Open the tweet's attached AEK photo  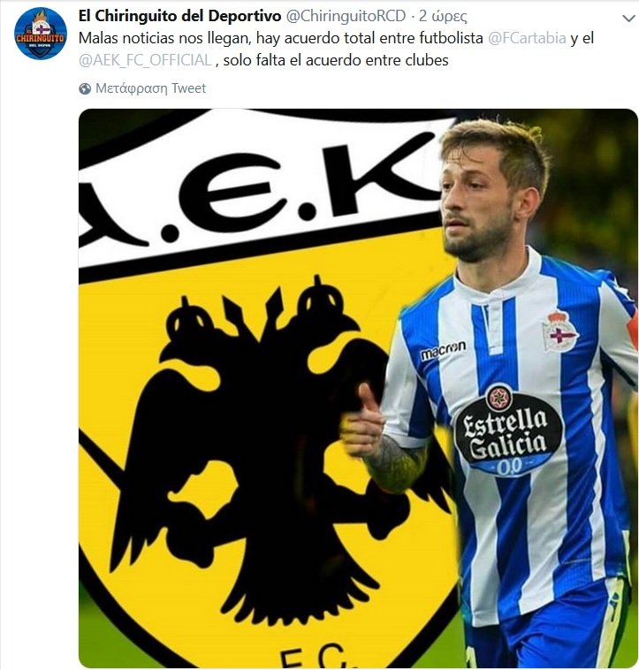tap(358, 388)
